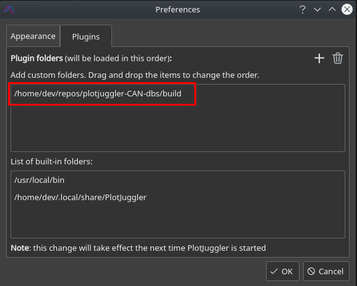This screenshot has height=286, width=357.
Task: Select the Plugins tab
Action: [86, 36]
